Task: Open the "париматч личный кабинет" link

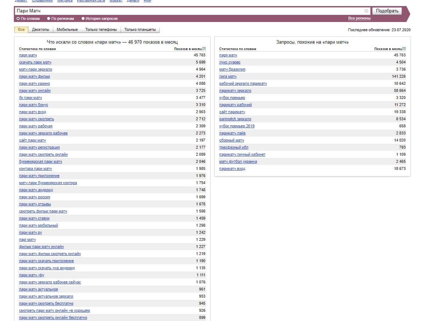Action: pos(242,155)
